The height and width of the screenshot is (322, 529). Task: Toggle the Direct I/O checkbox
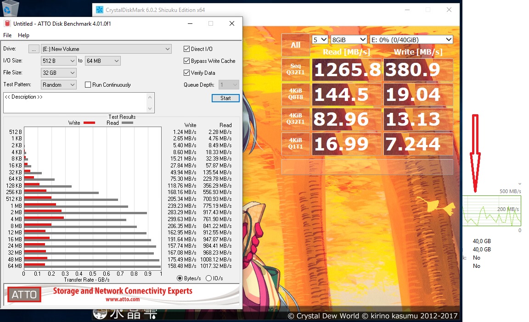[186, 49]
